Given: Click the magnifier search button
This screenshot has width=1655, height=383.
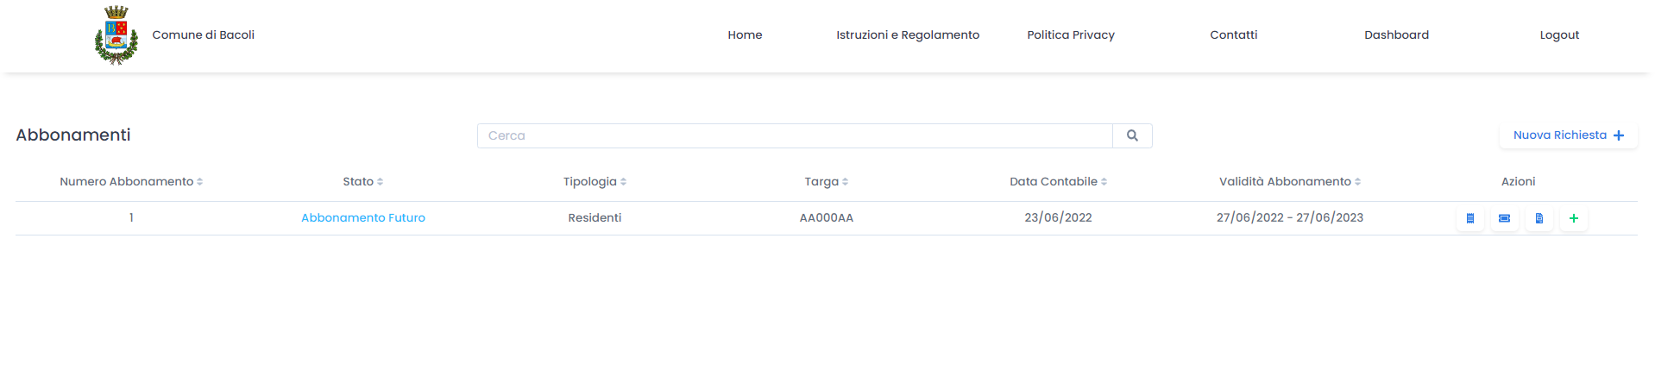Looking at the screenshot, I should point(1132,135).
